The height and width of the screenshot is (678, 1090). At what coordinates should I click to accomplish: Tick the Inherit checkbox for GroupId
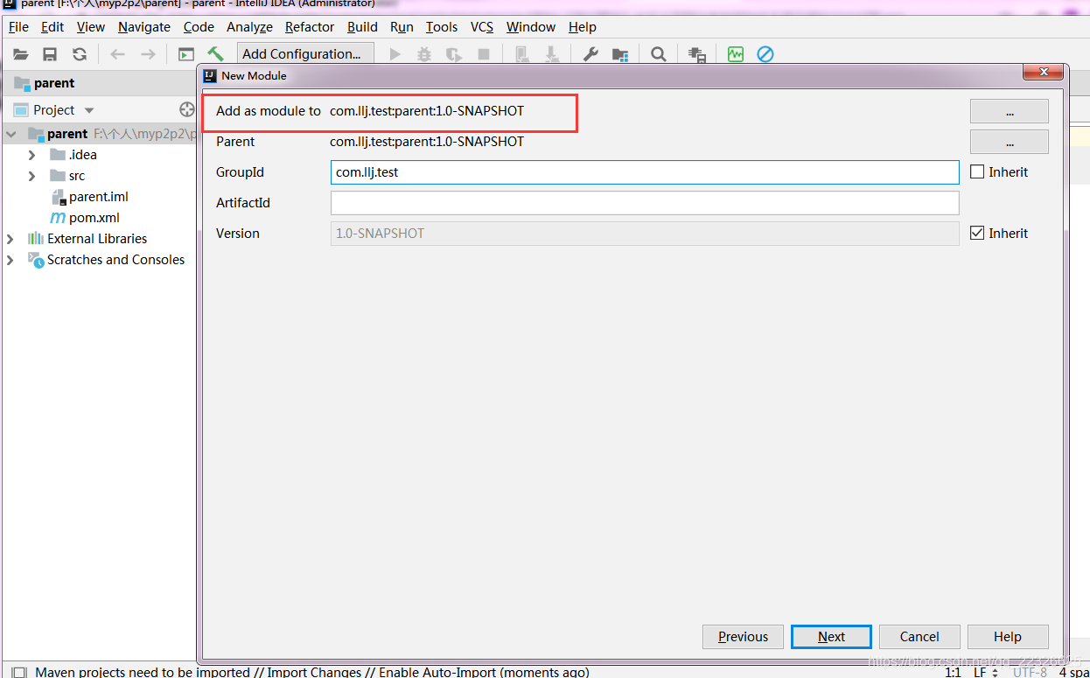point(977,172)
